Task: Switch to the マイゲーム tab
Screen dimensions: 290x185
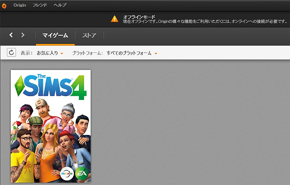Action: pos(55,35)
